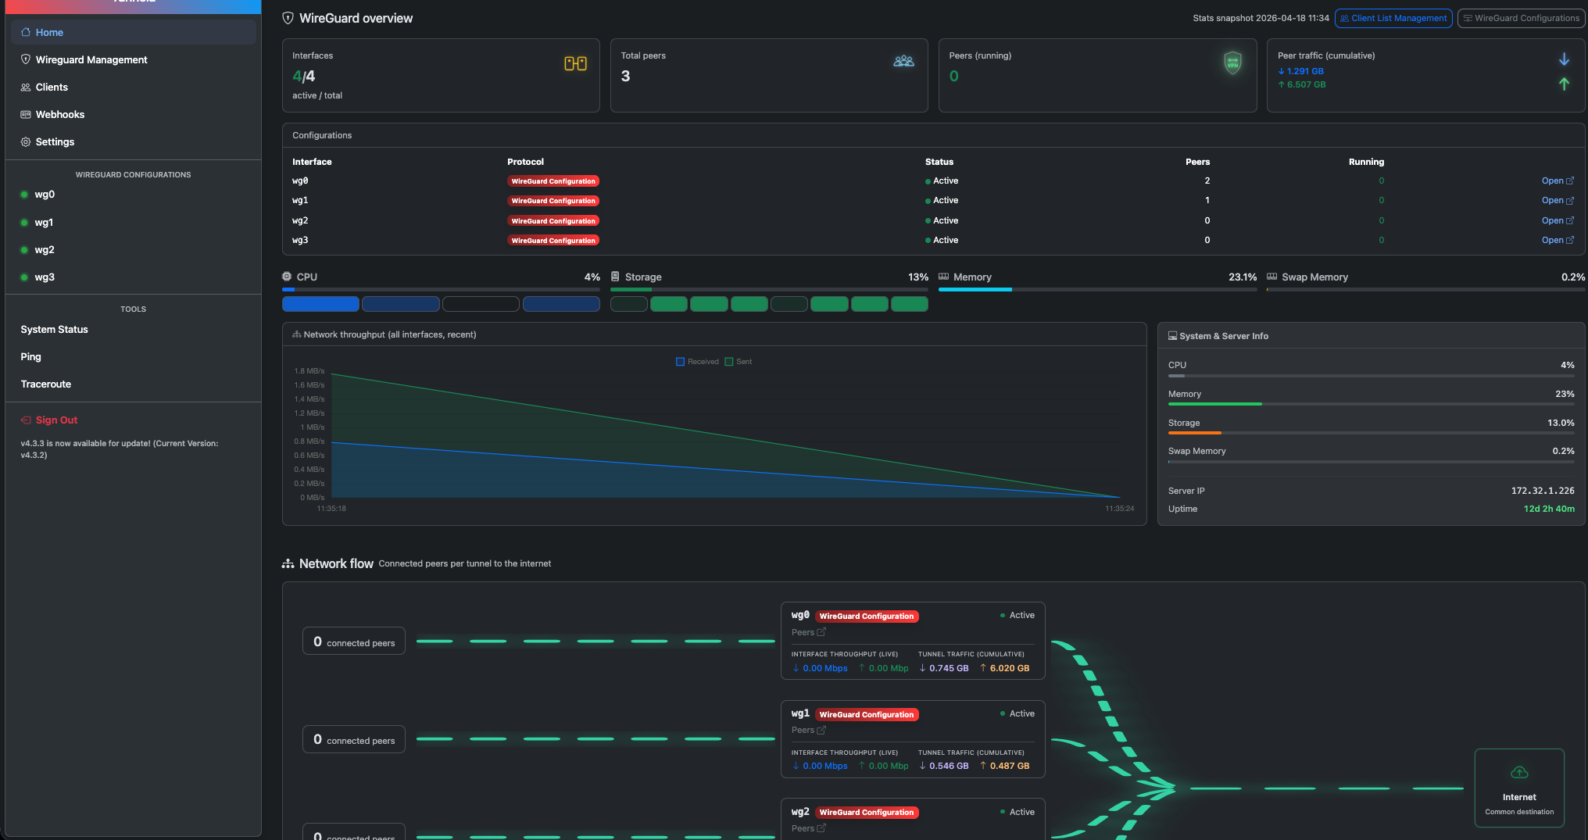Image resolution: width=1588 pixels, height=840 pixels.
Task: Click the Home icon in sidebar
Action: pyautogui.click(x=26, y=32)
